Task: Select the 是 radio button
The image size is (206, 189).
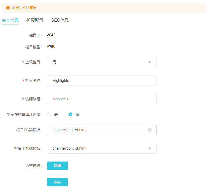Action: pyautogui.click(x=49, y=114)
